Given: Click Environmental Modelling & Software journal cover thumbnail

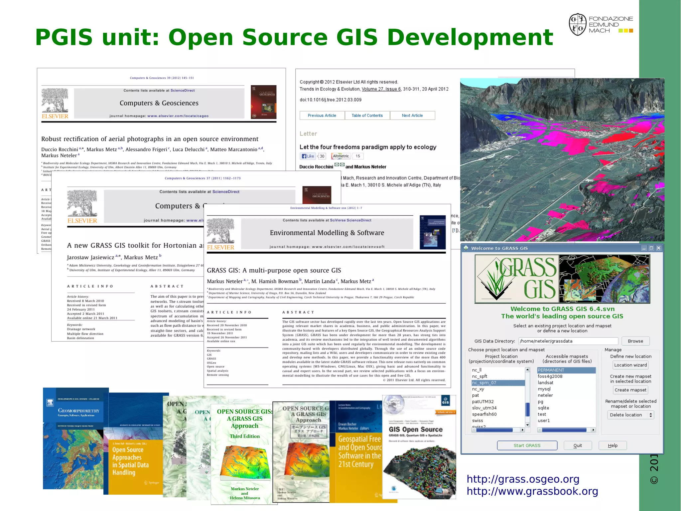Looking at the screenshot, I should pyautogui.click(x=432, y=232).
